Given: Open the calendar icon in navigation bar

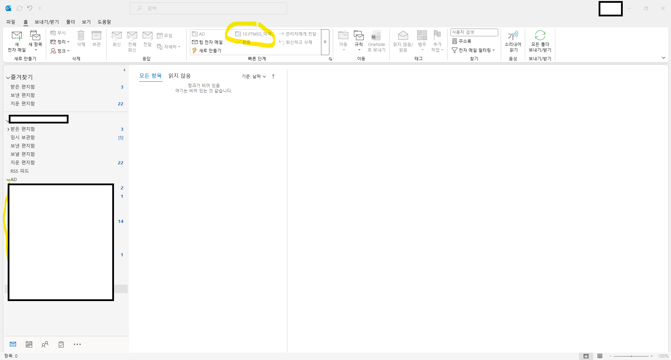Looking at the screenshot, I should pos(29,344).
